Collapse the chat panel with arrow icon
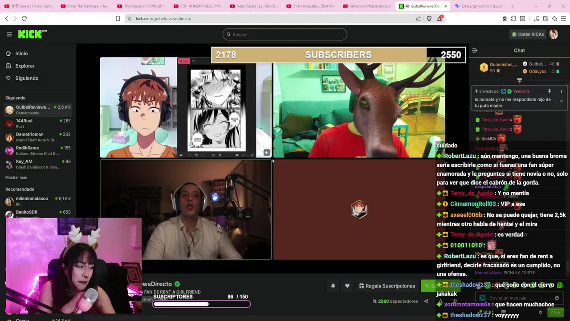Screen dimensions: 570x321 475,50
